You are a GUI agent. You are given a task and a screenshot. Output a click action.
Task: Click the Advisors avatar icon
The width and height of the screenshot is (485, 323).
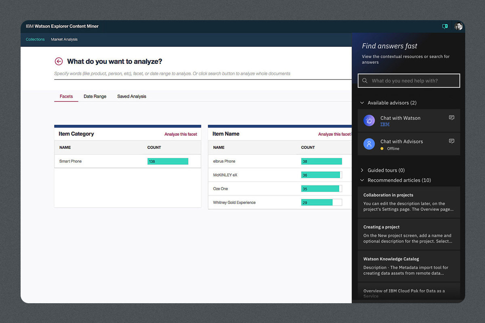369,144
